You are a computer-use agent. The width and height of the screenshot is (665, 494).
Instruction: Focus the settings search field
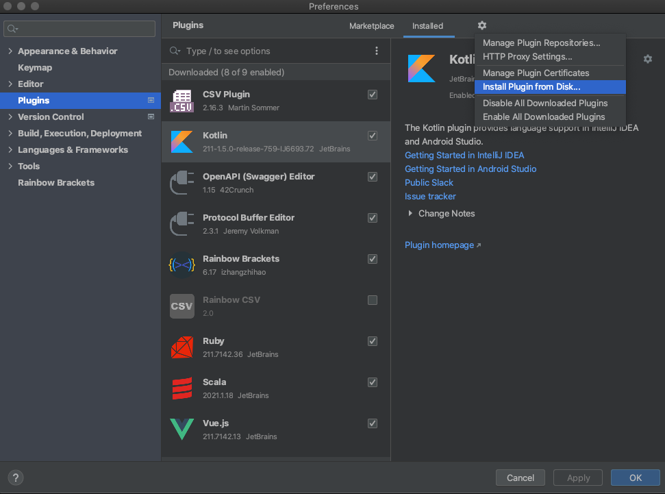click(79, 29)
